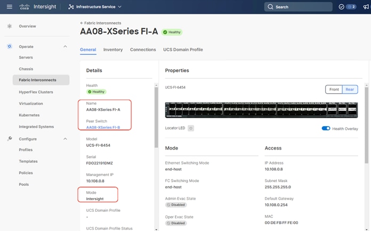Open Pools in sidebar
This screenshot has width=371, height=231.
click(24, 185)
